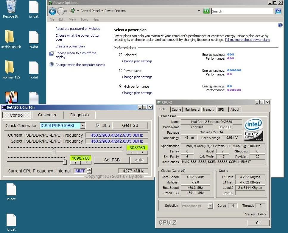Click the moon icon beside computer sleeps
The image size is (288, 233).
pos(52,64)
